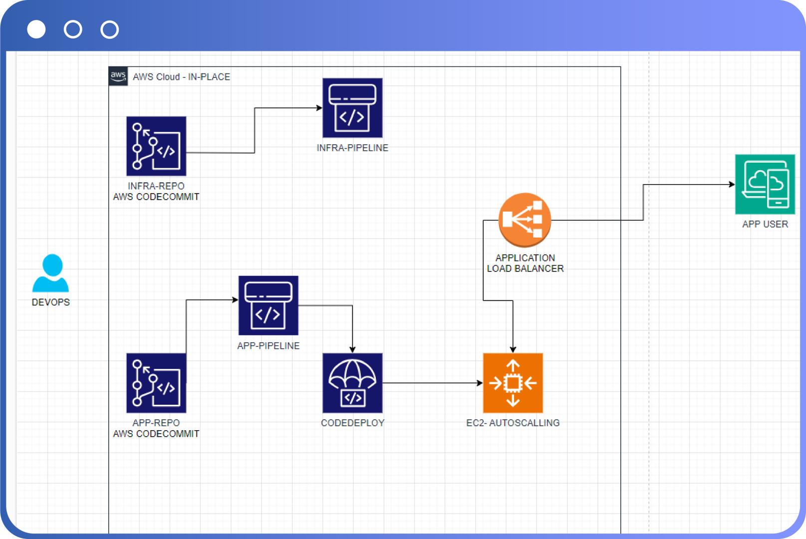Image resolution: width=806 pixels, height=539 pixels.
Task: Click the APP-REPO CodeCommit icon
Action: point(156,383)
